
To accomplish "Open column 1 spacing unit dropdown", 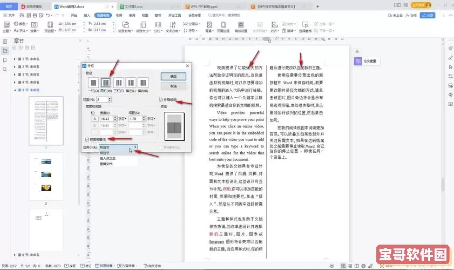I will pyautogui.click(x=151, y=119).
